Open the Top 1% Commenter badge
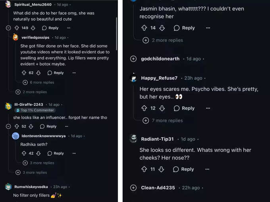The width and height of the screenshot is (270, 202). 35,110
